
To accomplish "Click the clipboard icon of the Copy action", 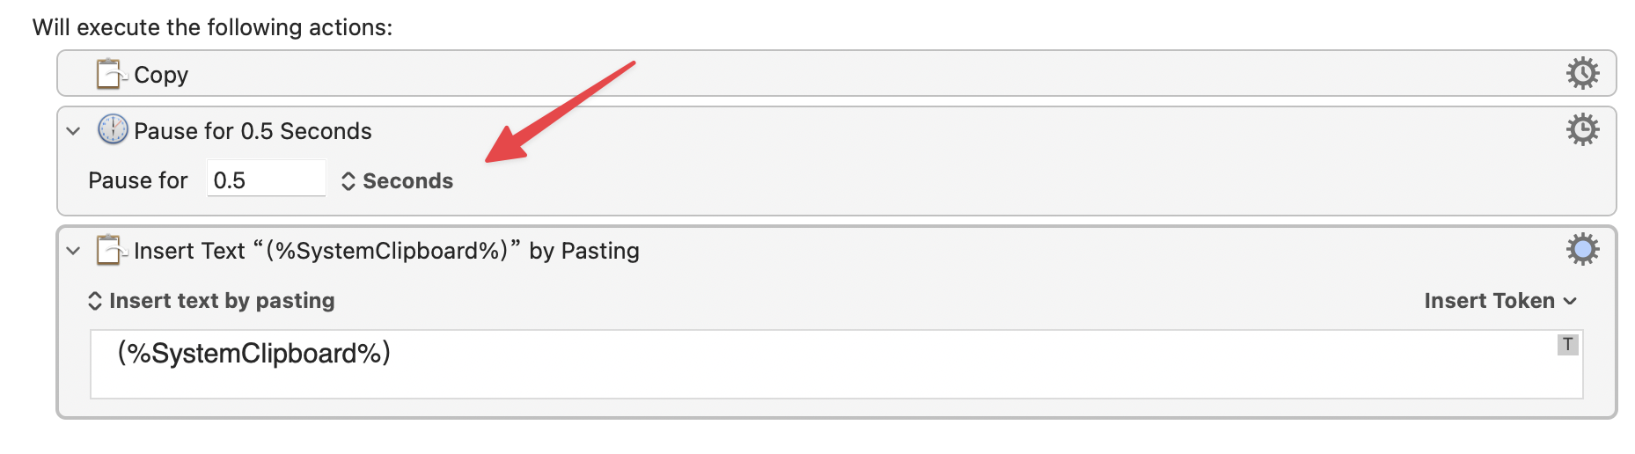I will (112, 74).
